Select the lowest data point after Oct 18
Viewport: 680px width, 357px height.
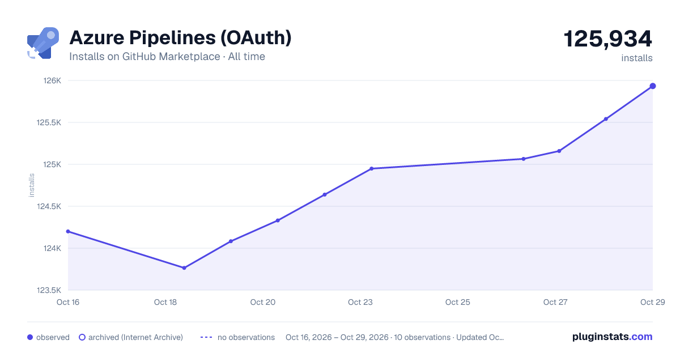click(x=184, y=267)
